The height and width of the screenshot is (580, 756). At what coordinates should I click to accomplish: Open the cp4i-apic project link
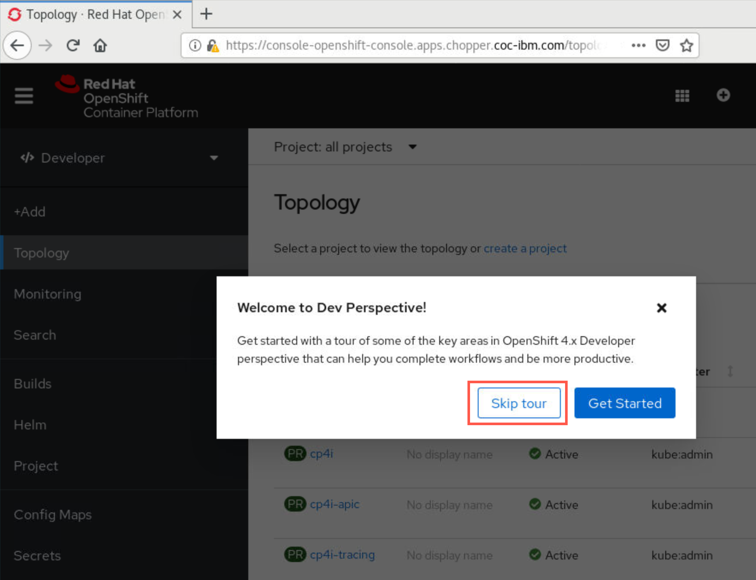335,504
